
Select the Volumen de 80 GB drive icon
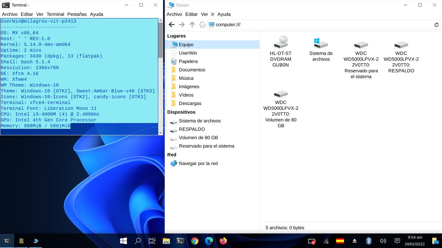pos(281,94)
